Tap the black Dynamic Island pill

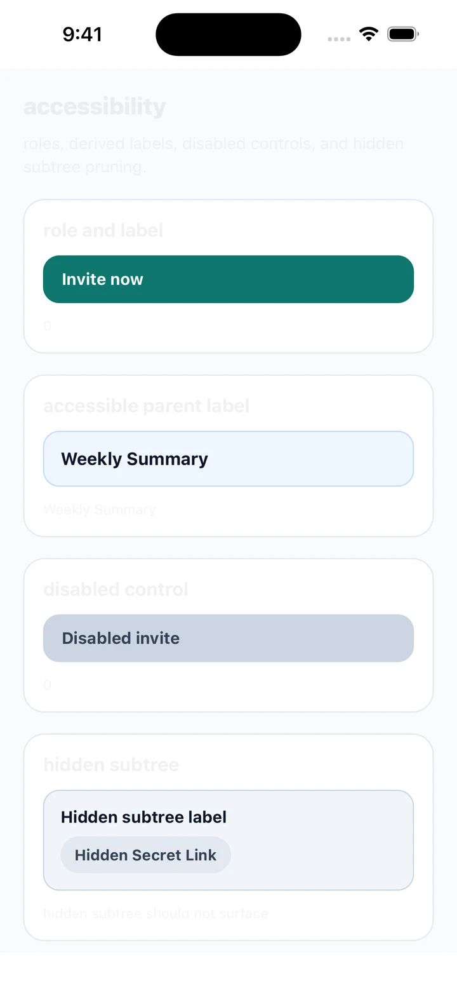tap(228, 34)
